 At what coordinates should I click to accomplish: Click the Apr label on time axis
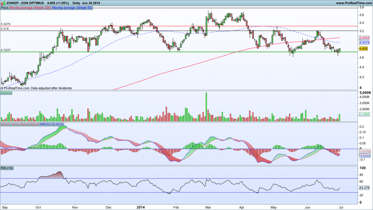point(242,207)
